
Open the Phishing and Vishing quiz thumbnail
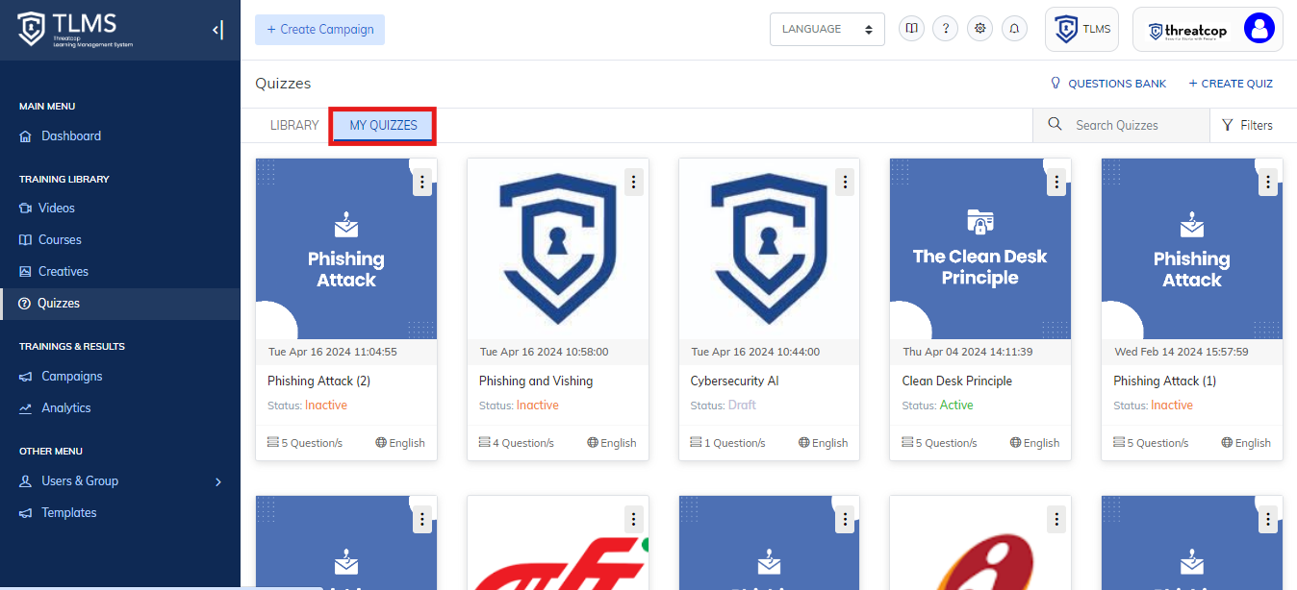558,249
